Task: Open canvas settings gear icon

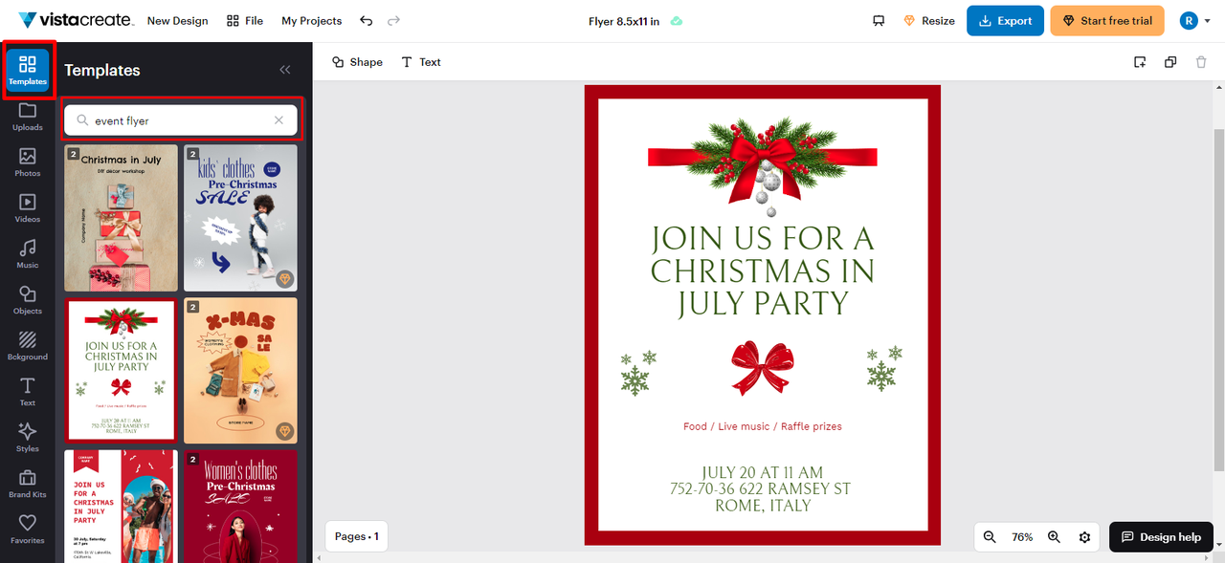Action: tap(1084, 537)
